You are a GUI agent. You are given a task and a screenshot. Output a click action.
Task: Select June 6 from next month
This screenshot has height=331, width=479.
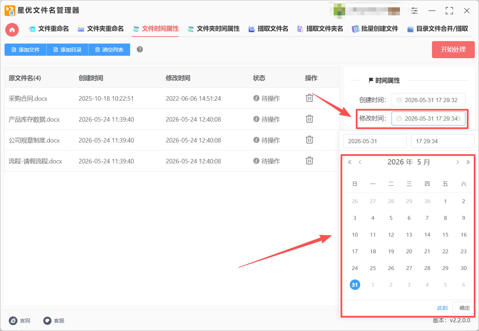[x=463, y=285]
